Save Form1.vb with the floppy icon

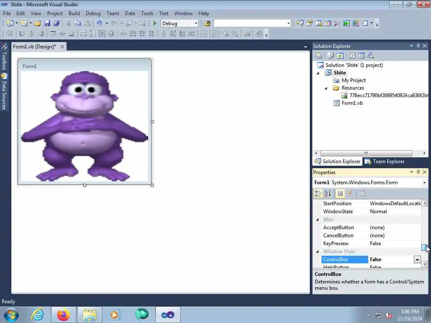coord(47,24)
